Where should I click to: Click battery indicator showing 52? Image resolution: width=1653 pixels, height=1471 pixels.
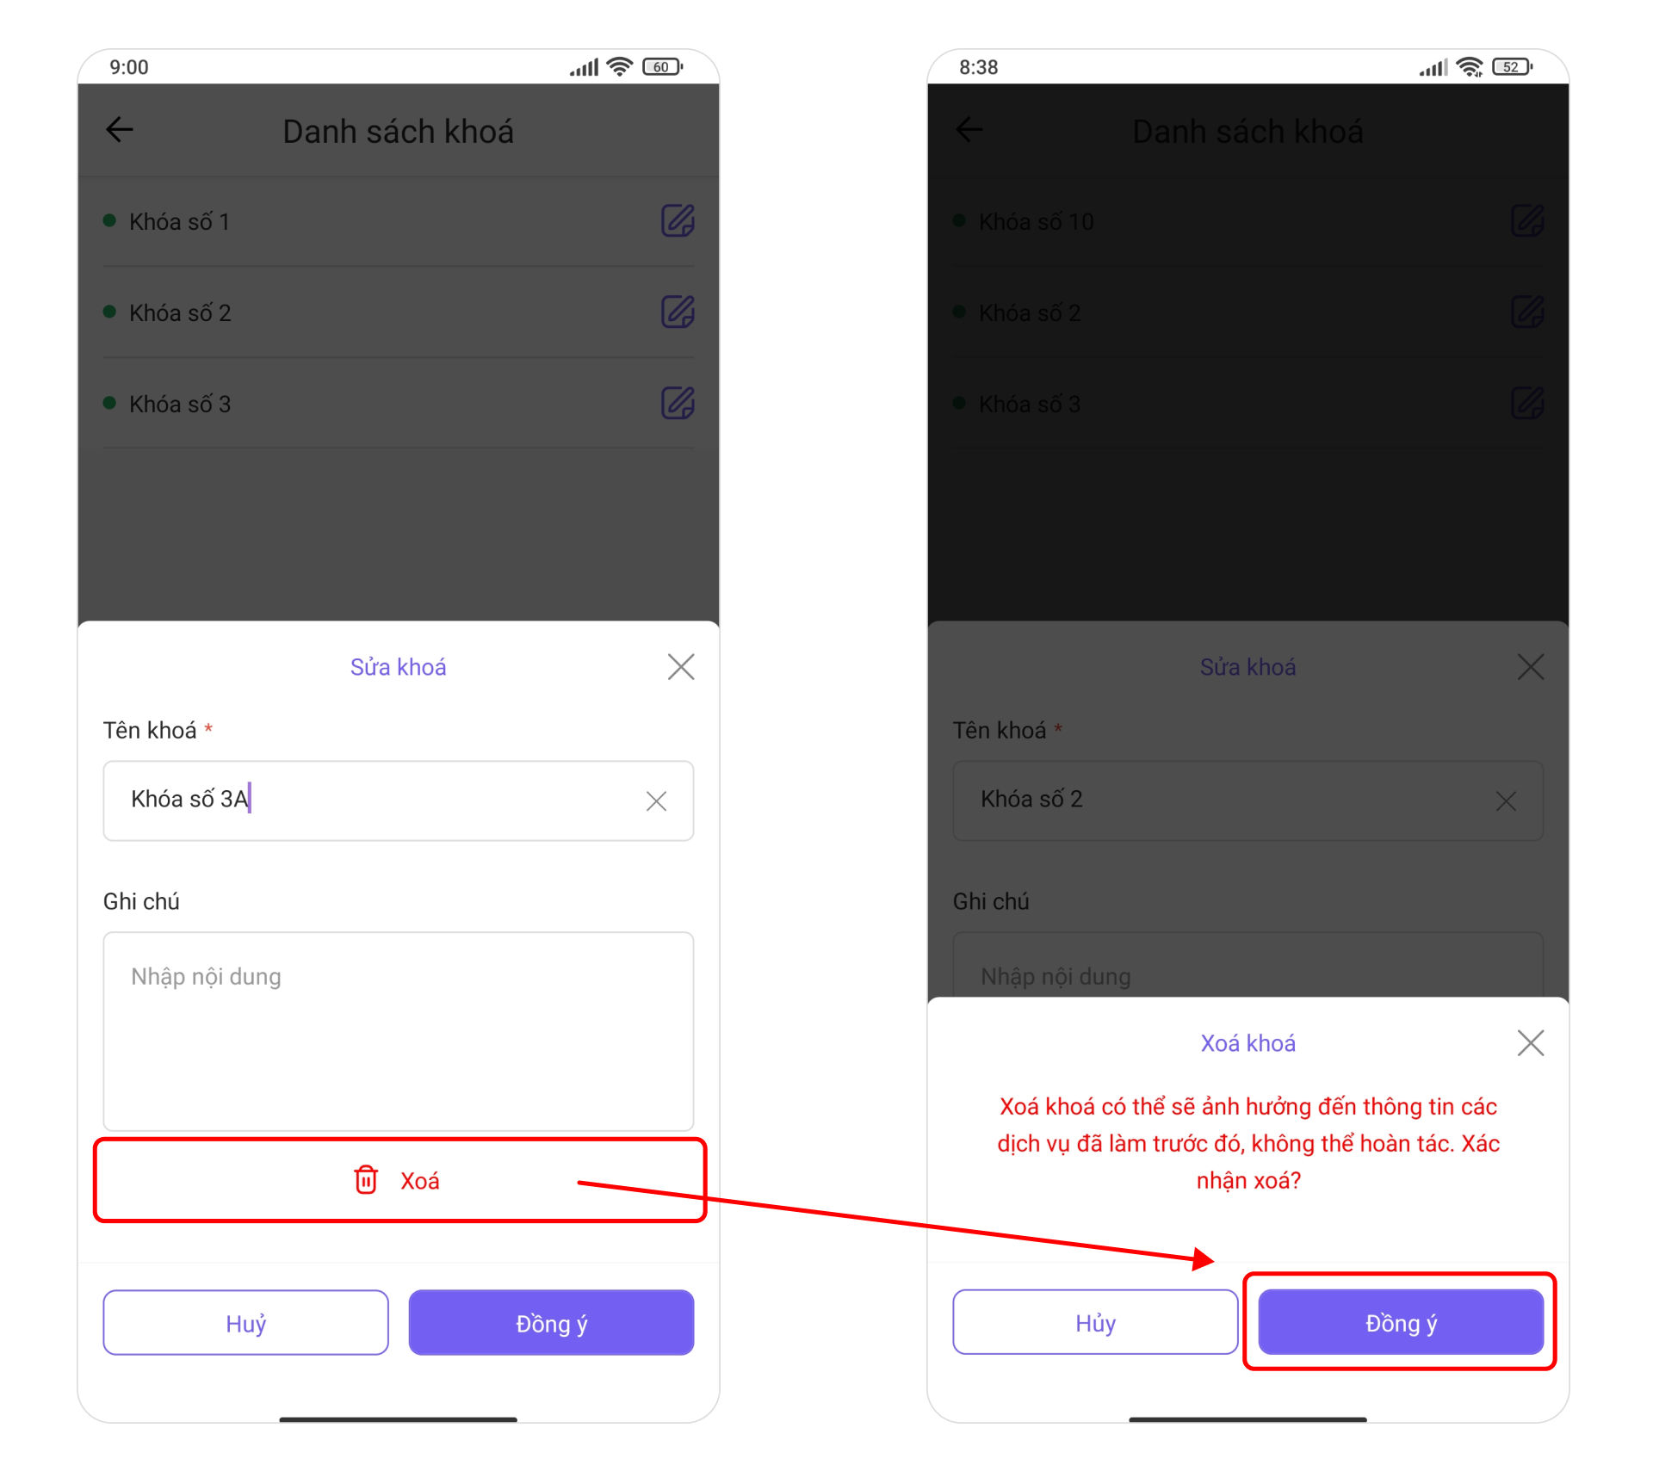(x=1512, y=66)
